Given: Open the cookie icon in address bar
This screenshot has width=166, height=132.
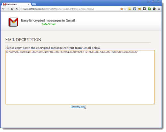Looking at the screenshot, I should [122, 9].
